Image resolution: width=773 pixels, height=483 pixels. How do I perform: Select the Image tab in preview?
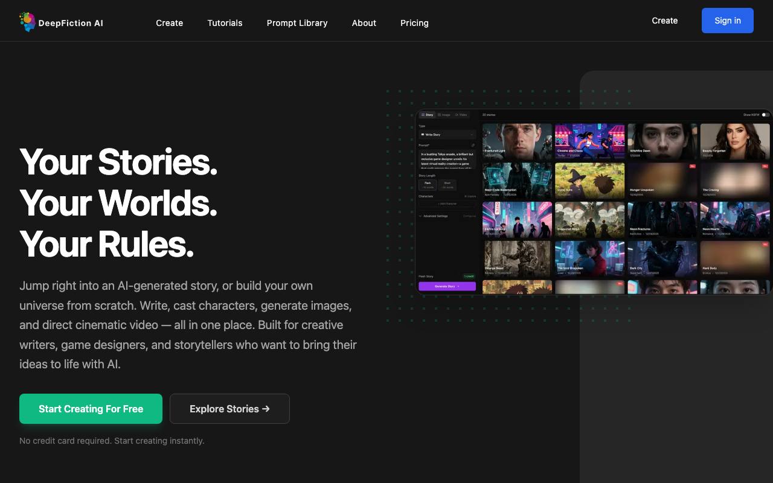coord(444,115)
